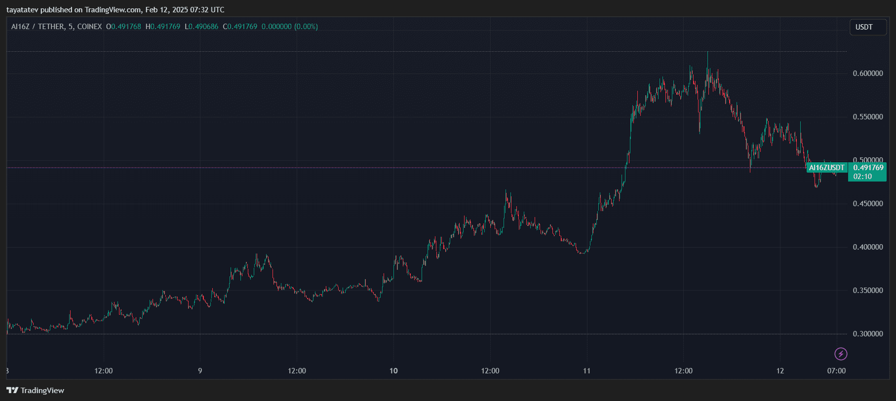896x401 pixels.
Task: Click the AI16Z / TETHER chart title
Action: pyautogui.click(x=56, y=27)
